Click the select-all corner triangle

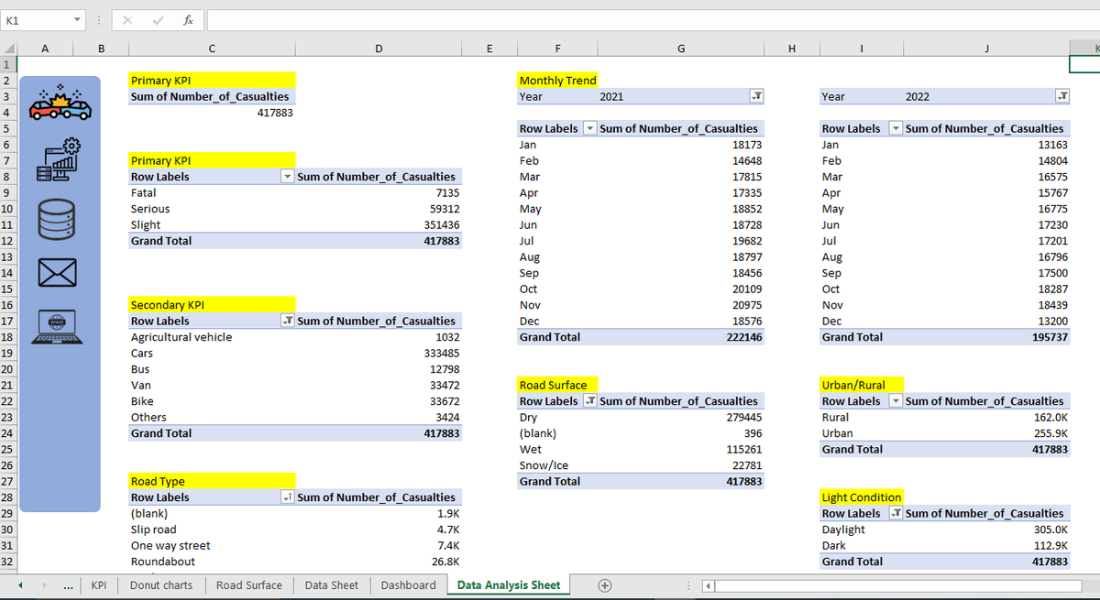[x=8, y=48]
